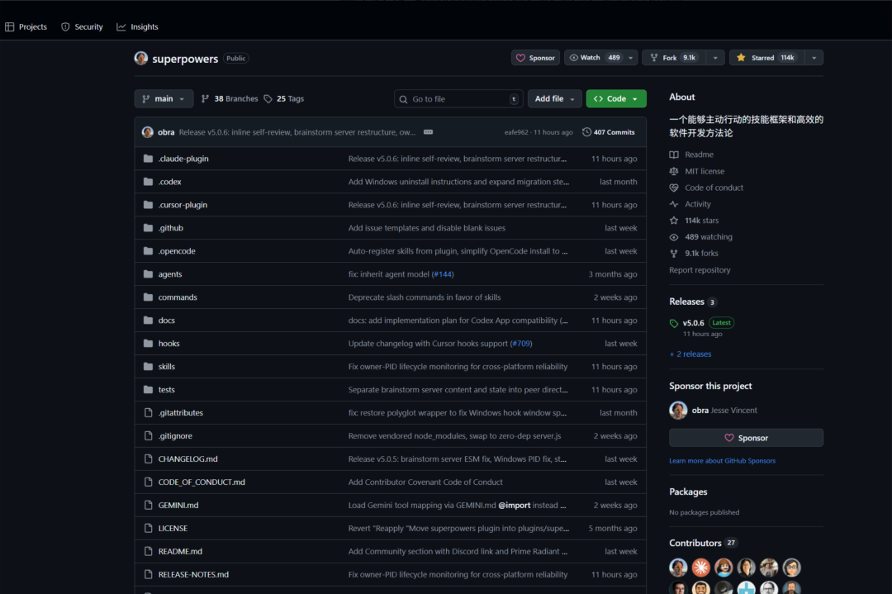Open the Releases section heading
Viewport: 892px width, 594px height.
tap(686, 302)
